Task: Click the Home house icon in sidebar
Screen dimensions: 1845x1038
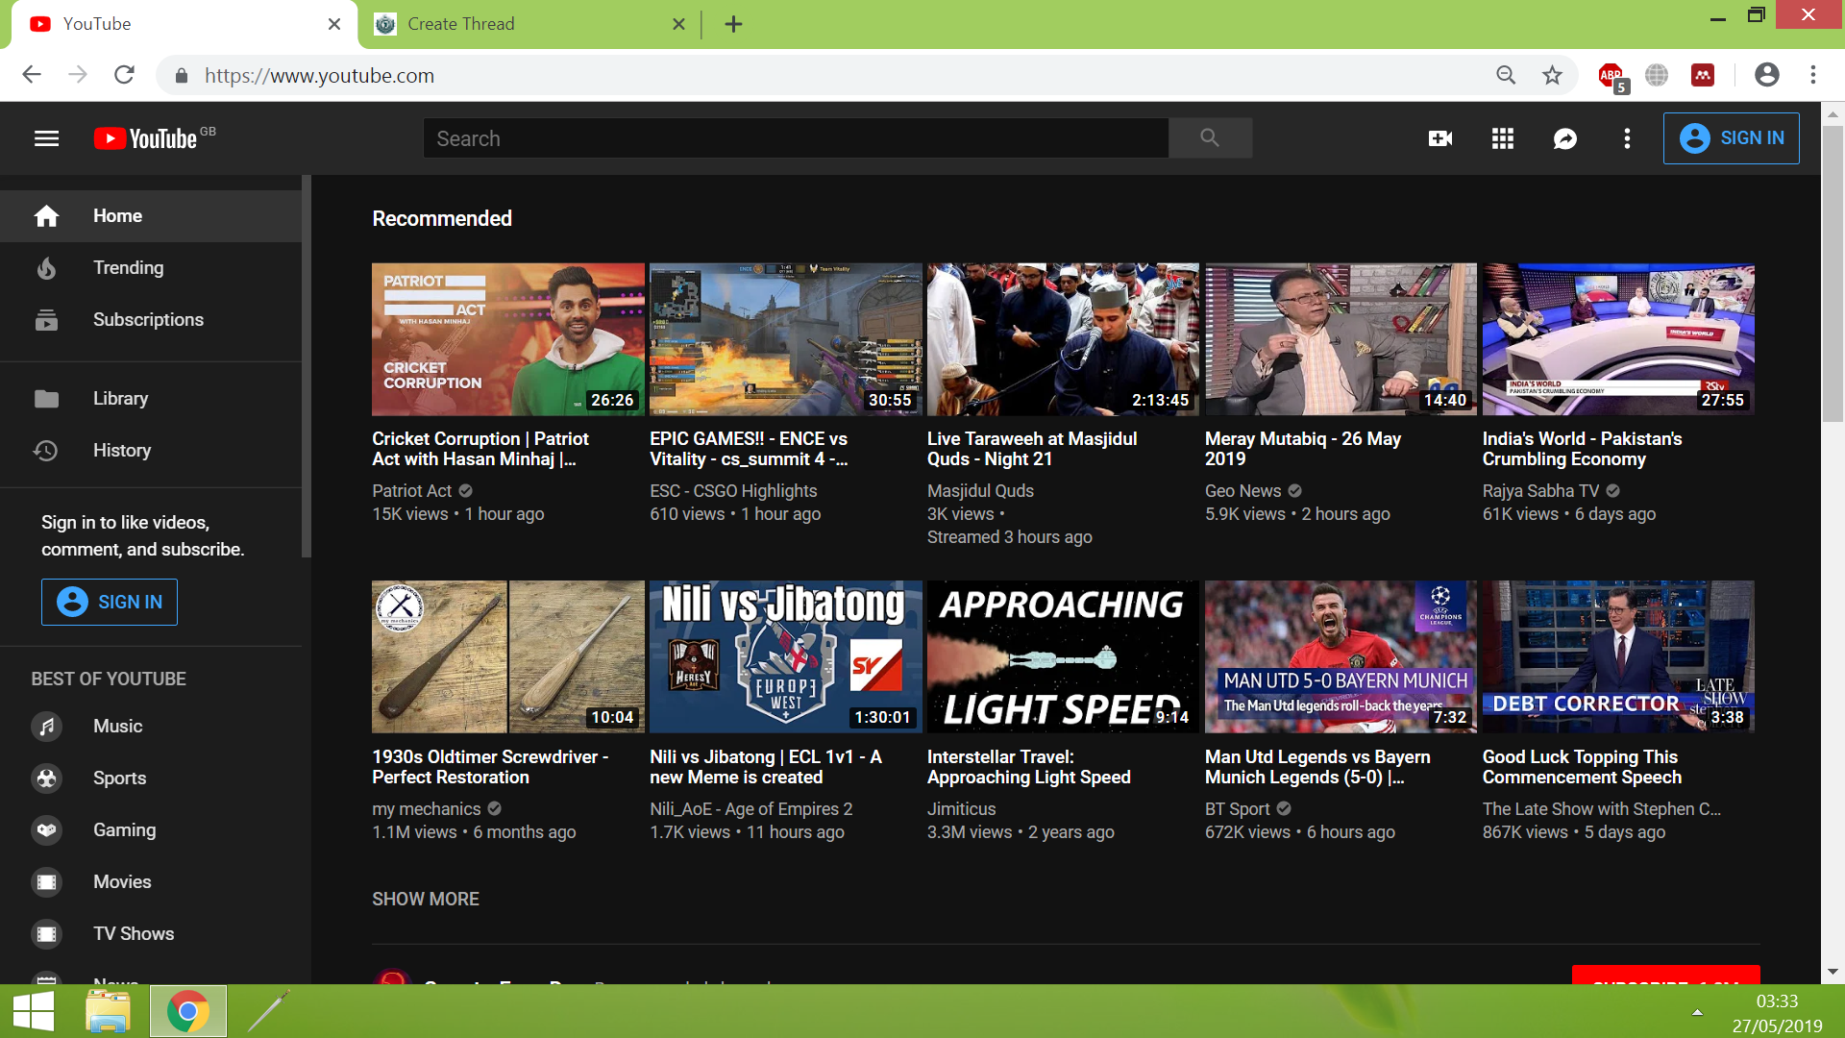Action: pos(46,216)
